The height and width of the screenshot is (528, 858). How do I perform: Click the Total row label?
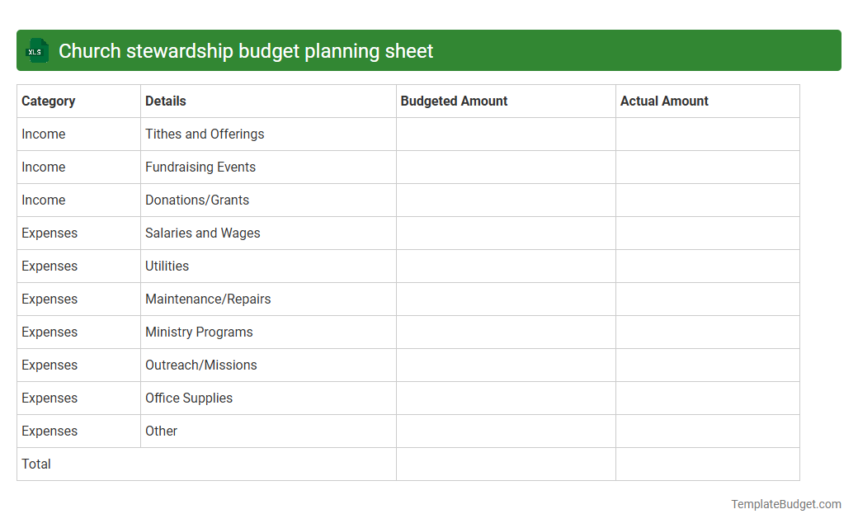[x=36, y=464]
